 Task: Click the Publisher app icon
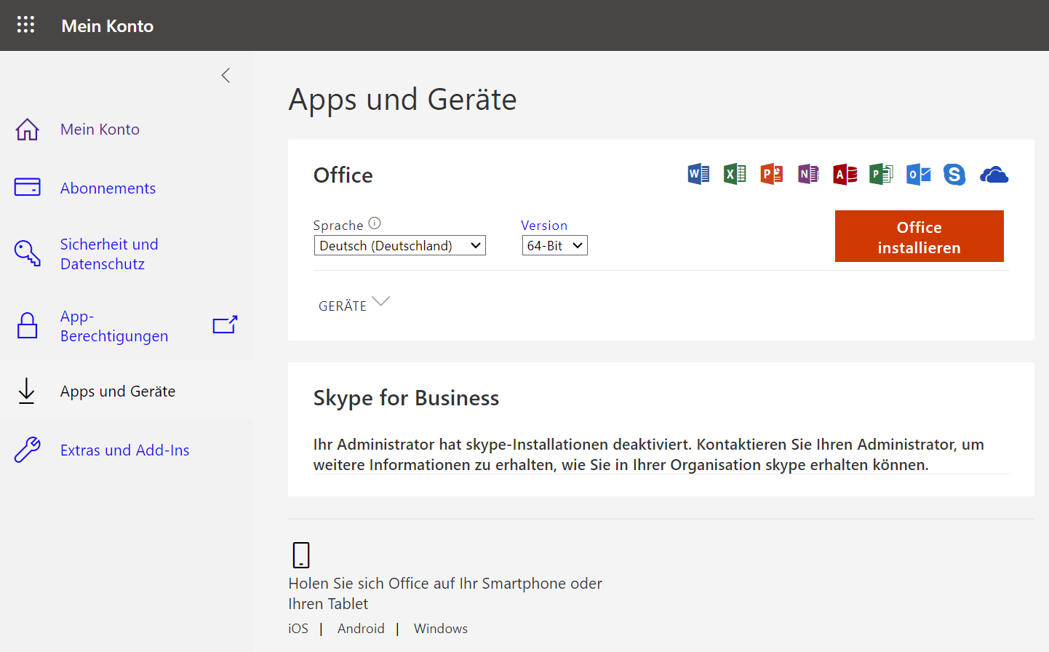(x=881, y=174)
